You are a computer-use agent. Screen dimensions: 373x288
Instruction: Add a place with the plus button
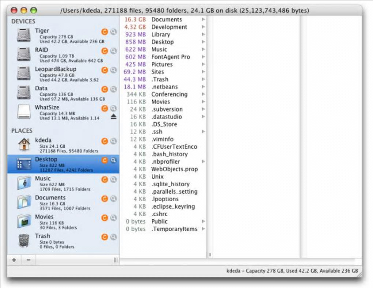[14, 260]
